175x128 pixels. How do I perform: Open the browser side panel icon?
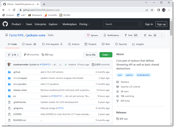[158, 10]
